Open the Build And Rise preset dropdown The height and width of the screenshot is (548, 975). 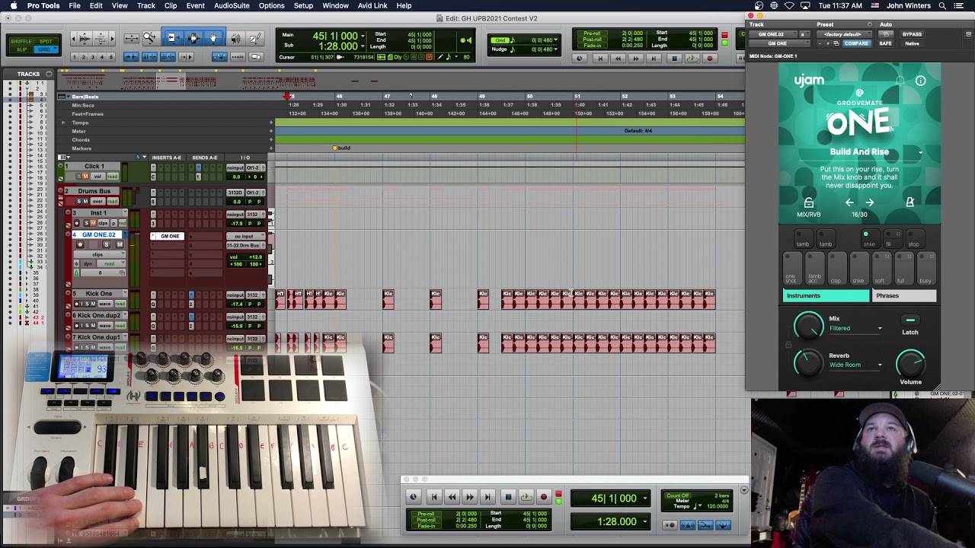tap(920, 152)
